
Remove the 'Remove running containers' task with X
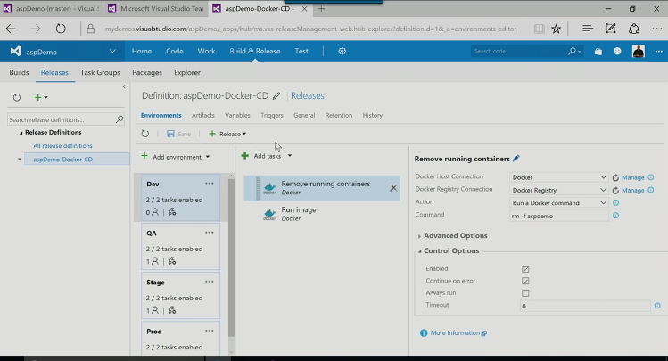click(393, 188)
